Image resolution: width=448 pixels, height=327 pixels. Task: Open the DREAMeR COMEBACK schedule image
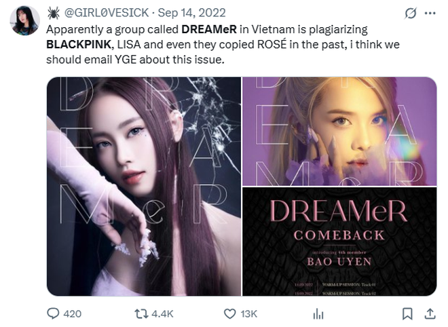[339, 242]
